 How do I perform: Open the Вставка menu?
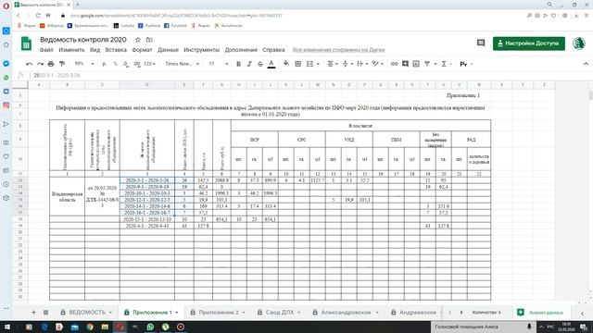(116, 50)
